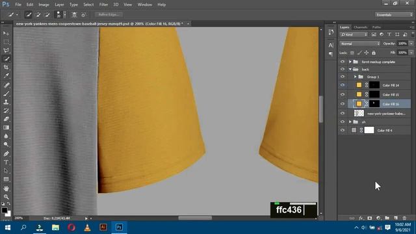The image size is (416, 234).
Task: Switch to the Paths tab
Action: click(376, 27)
